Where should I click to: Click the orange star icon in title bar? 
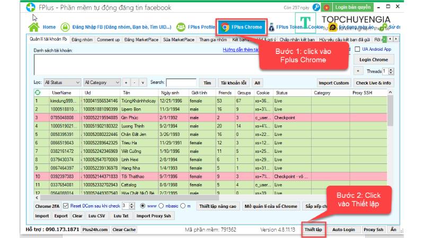(326, 7)
